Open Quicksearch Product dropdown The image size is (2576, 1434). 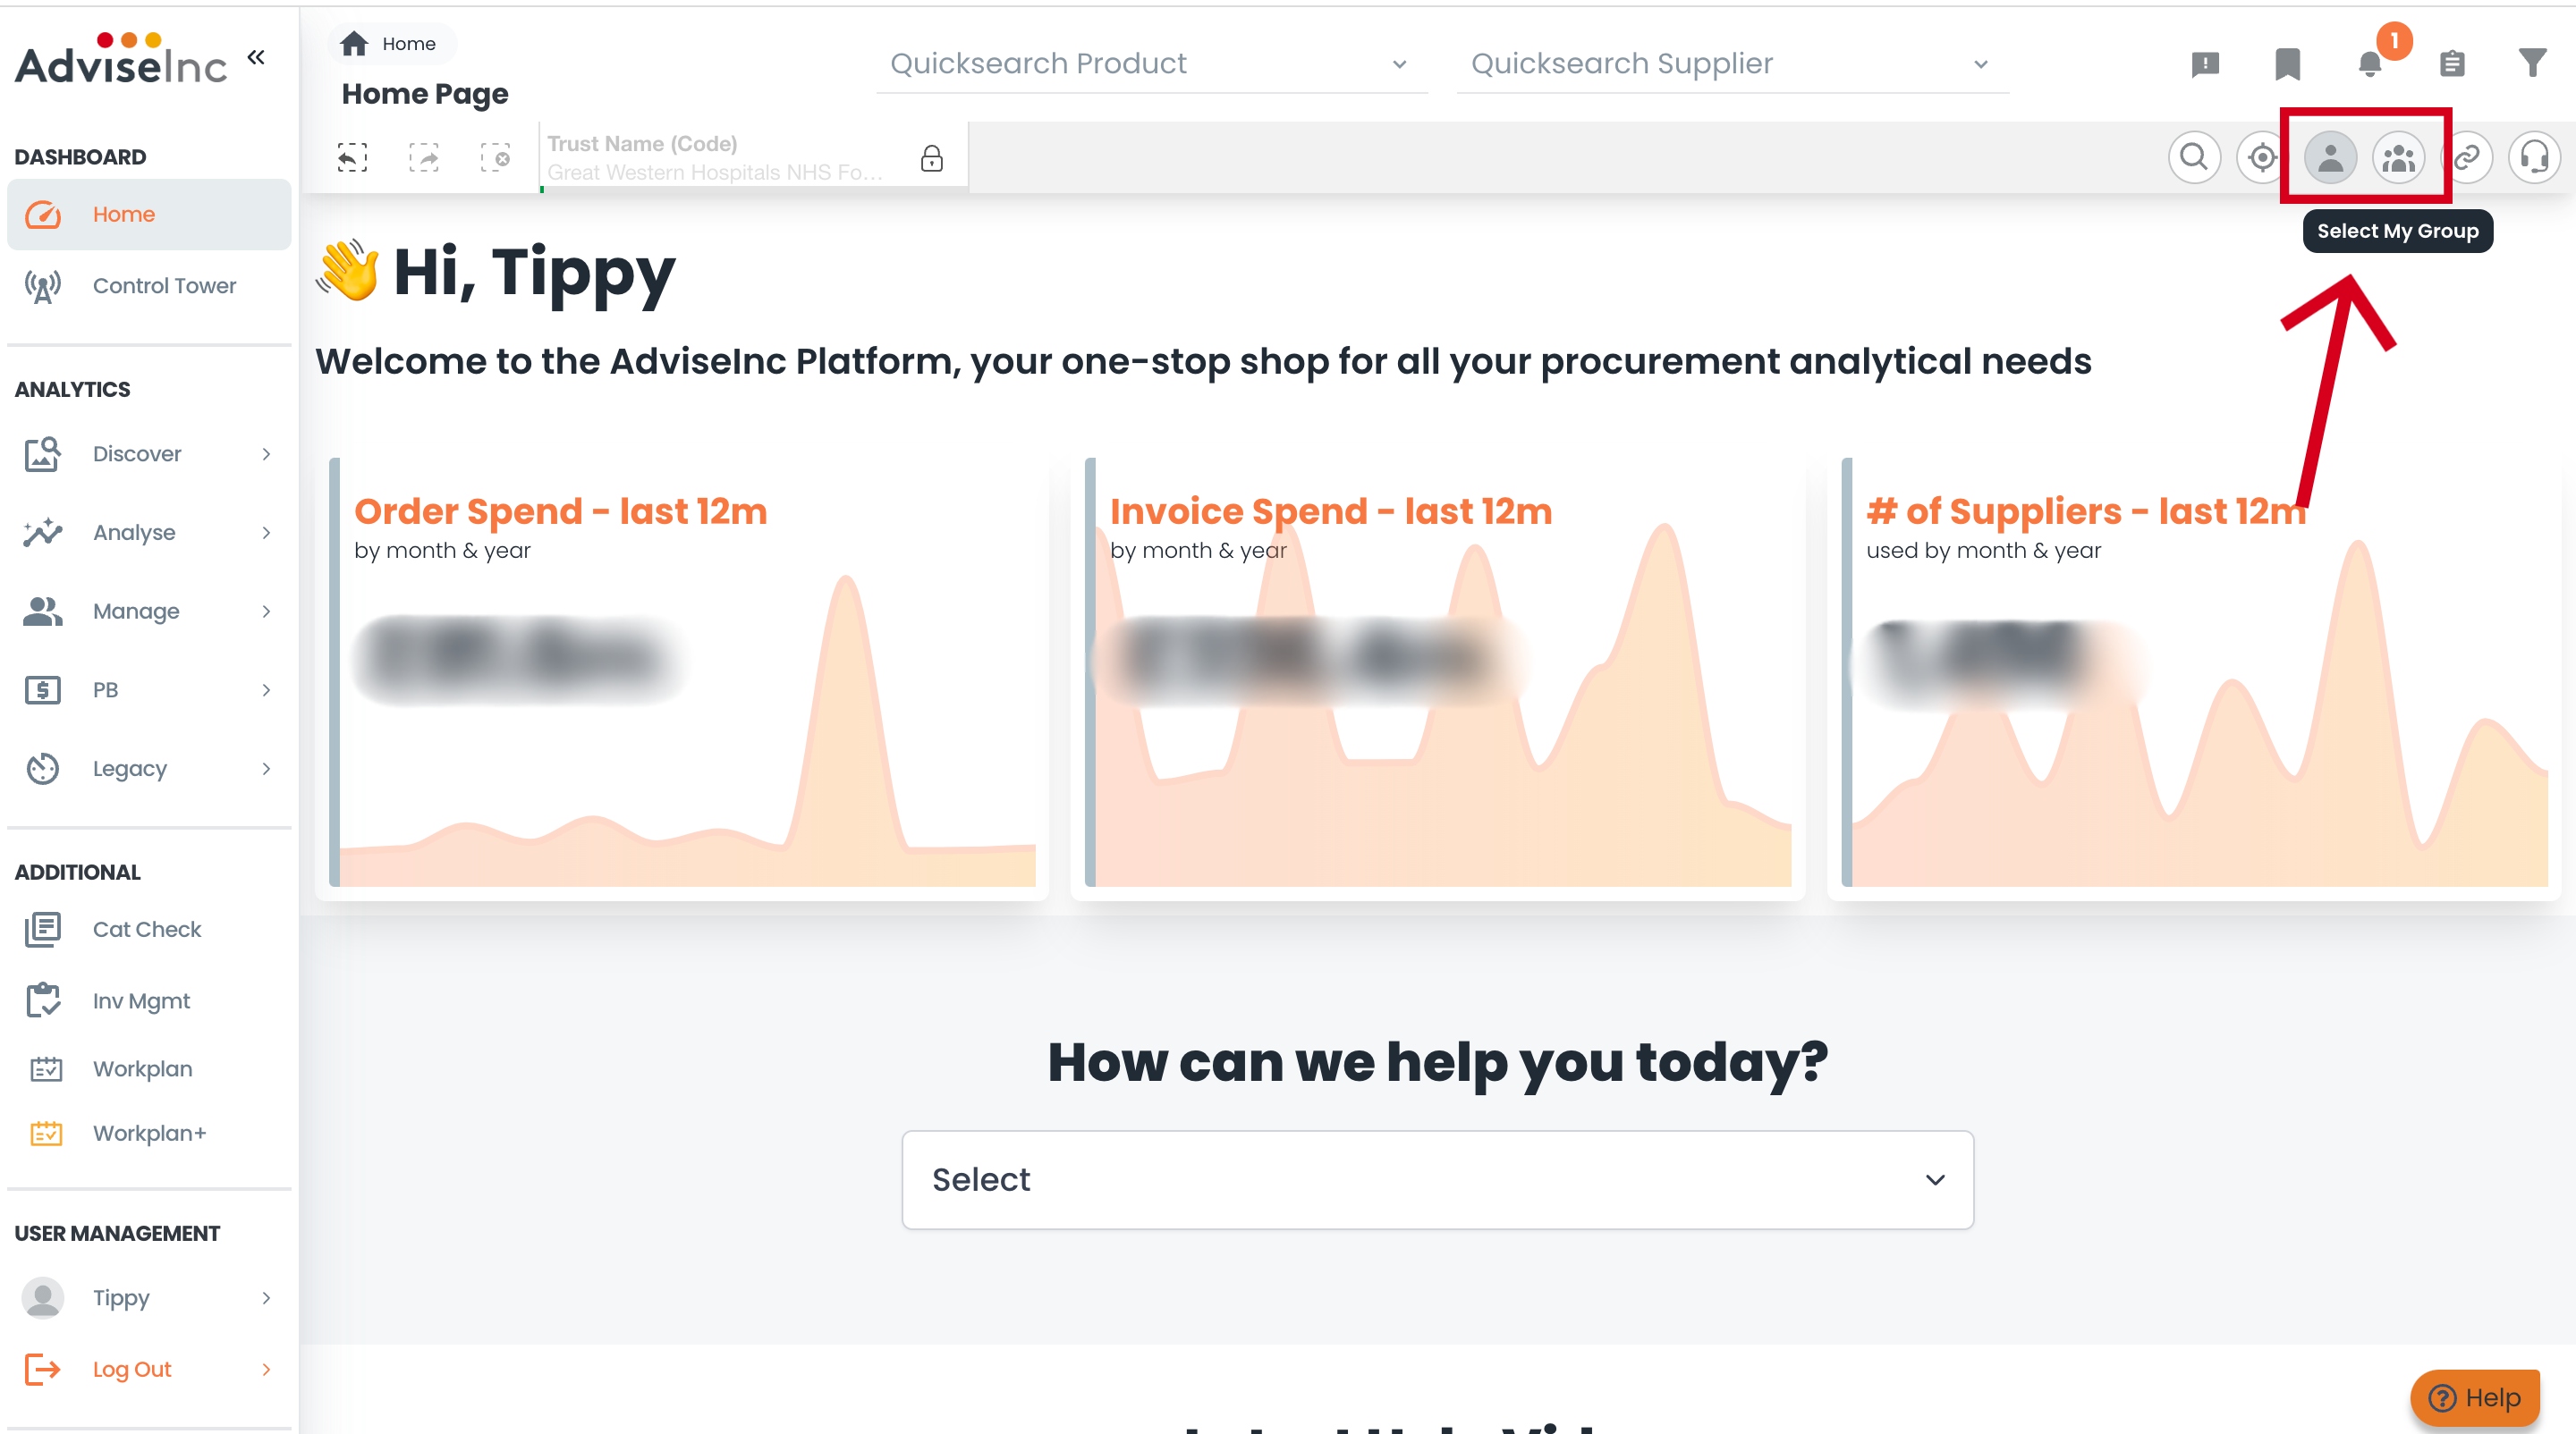tap(1150, 64)
